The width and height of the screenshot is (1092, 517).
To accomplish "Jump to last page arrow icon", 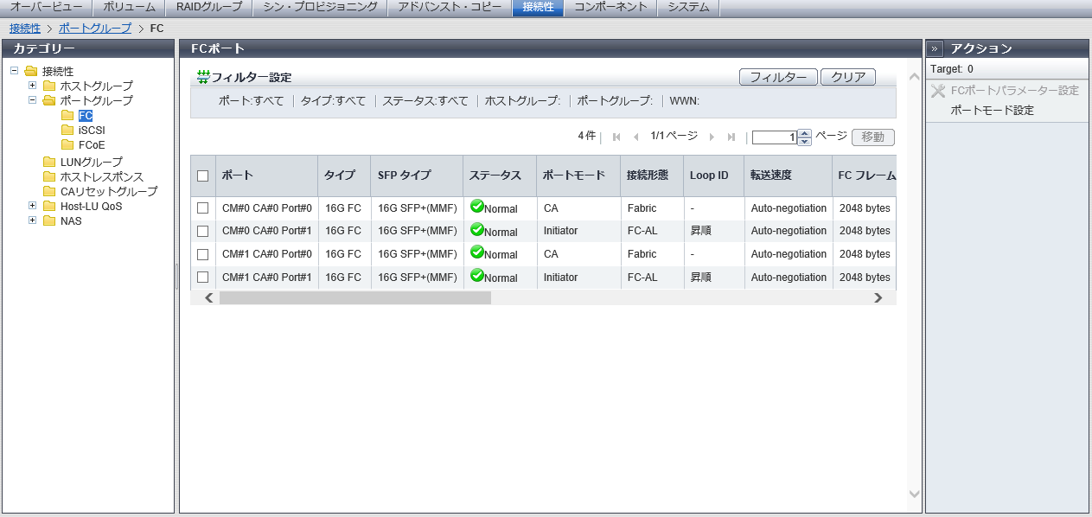I will coord(731,137).
